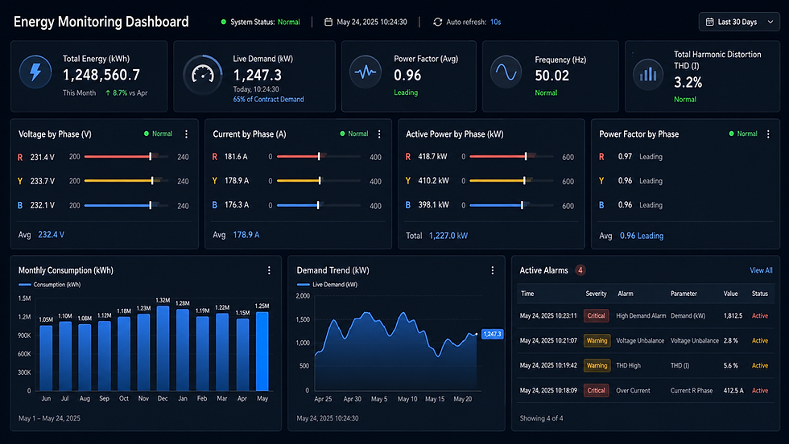Click the Critical badge for Over Current
This screenshot has height=444, width=789.
597,391
